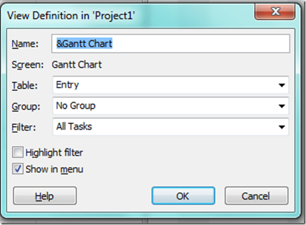Click the Cancel button

pyautogui.click(x=256, y=196)
